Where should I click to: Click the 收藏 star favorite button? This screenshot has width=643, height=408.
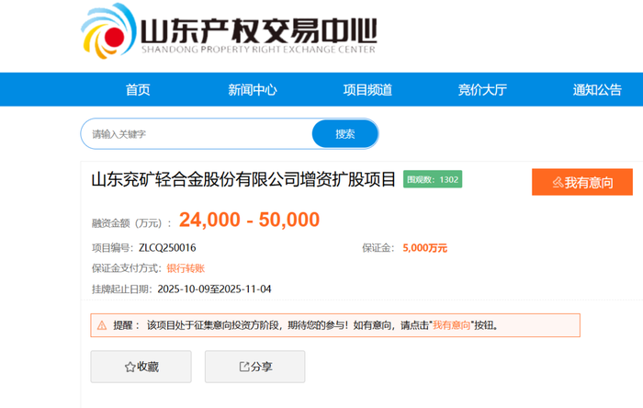141,367
